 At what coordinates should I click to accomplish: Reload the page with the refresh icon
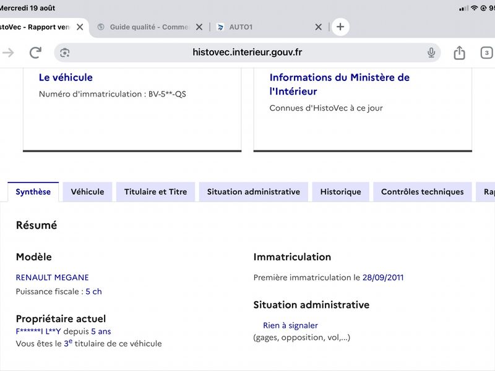pyautogui.click(x=35, y=53)
